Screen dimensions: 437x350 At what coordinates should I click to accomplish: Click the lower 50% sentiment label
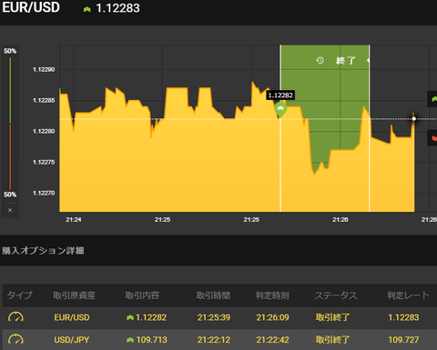click(x=10, y=195)
